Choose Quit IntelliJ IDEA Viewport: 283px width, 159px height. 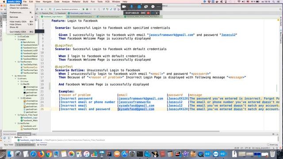point(21,32)
